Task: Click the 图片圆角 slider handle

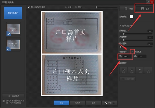Action: (121, 47)
